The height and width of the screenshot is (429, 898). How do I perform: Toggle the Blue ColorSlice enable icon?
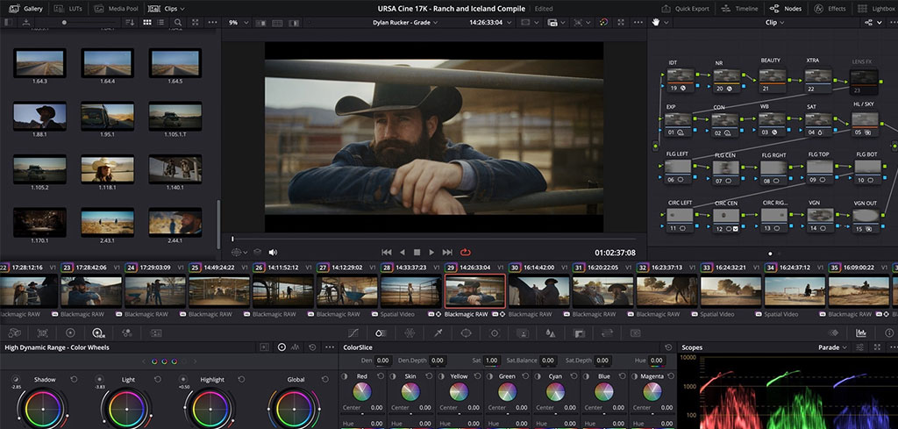[x=586, y=376]
